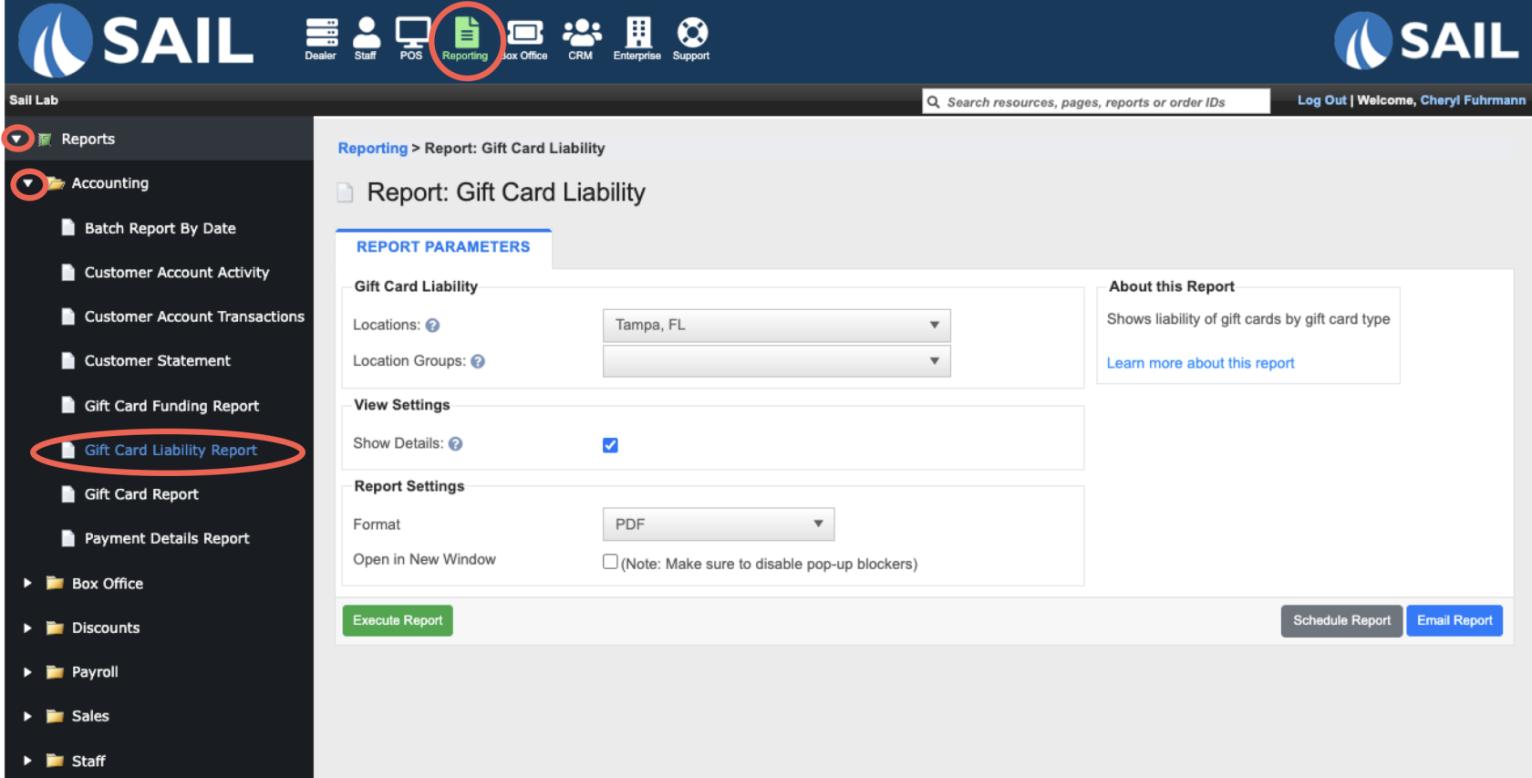Expand the Box Office folder arrow
Image resolution: width=1532 pixels, height=778 pixels.
coord(27,583)
